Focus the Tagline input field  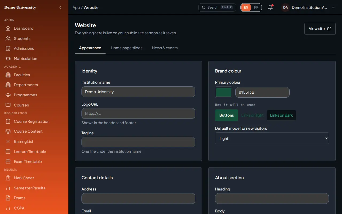(x=138, y=142)
